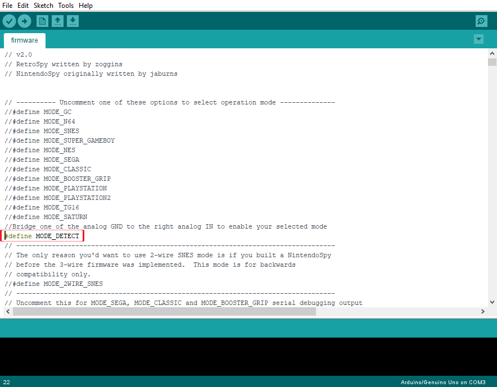Click the Arduino/Genuino Uno on COM3 status text

coord(444,382)
